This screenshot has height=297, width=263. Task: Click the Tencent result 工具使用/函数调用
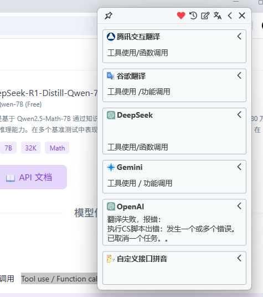click(x=137, y=53)
